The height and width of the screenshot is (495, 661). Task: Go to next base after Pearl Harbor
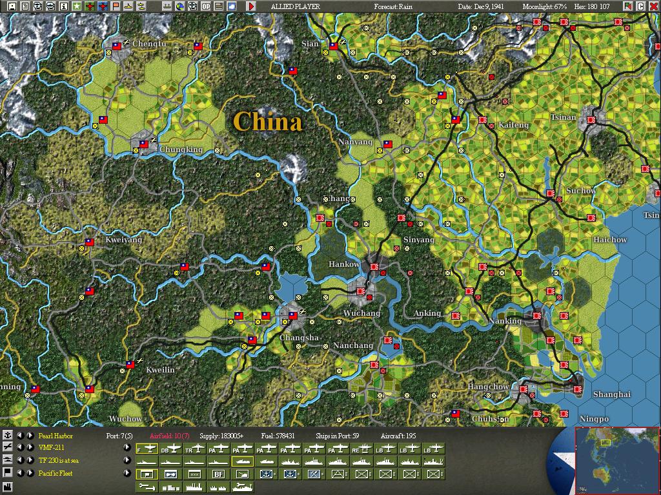[x=30, y=436]
